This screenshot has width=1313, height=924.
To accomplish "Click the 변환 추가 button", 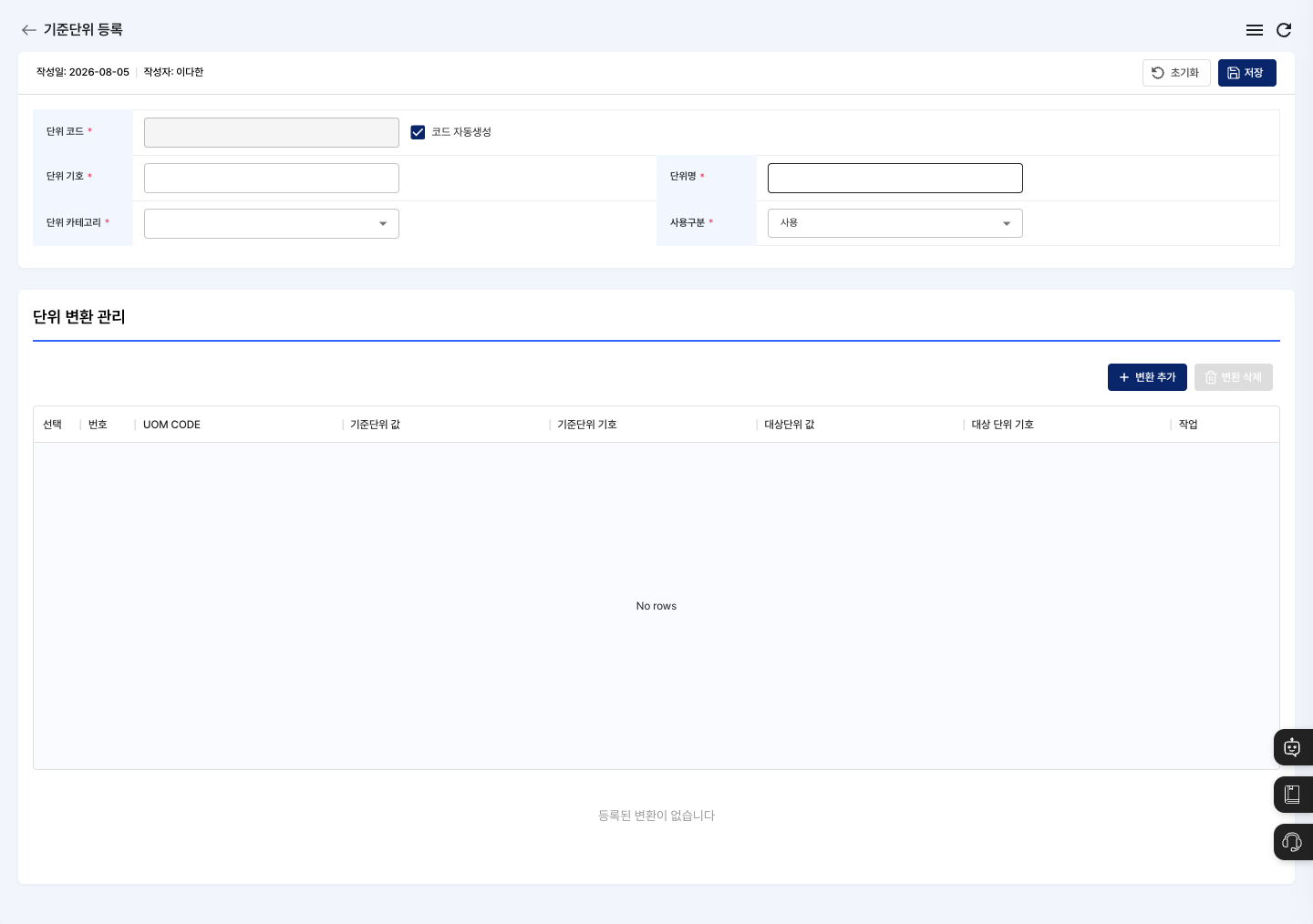I will click(1147, 377).
